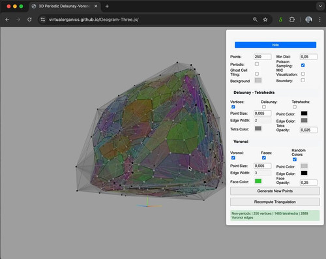Edit the Min Dist field
The height and width of the screenshot is (259, 326).
(x=308, y=57)
